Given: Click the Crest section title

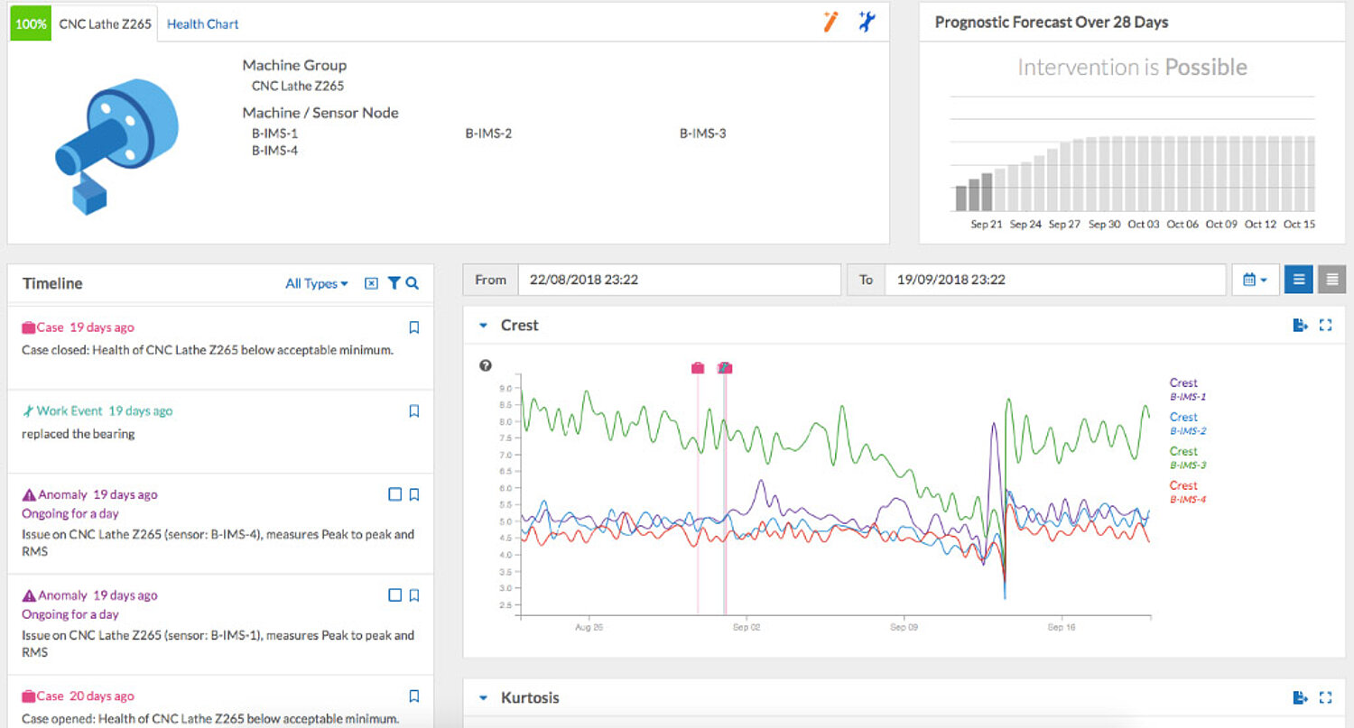Looking at the screenshot, I should click(520, 326).
